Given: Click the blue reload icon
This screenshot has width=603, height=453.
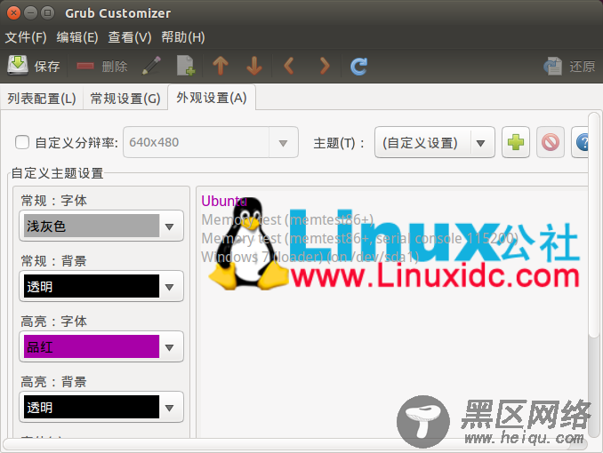Looking at the screenshot, I should point(358,66).
